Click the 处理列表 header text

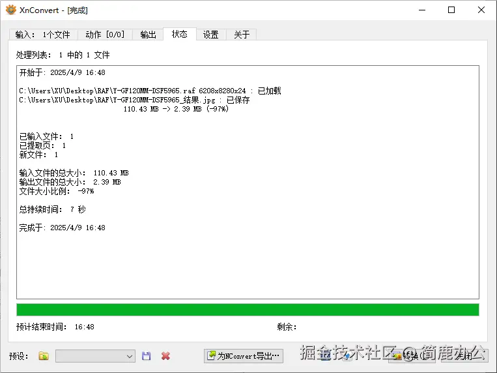click(63, 55)
